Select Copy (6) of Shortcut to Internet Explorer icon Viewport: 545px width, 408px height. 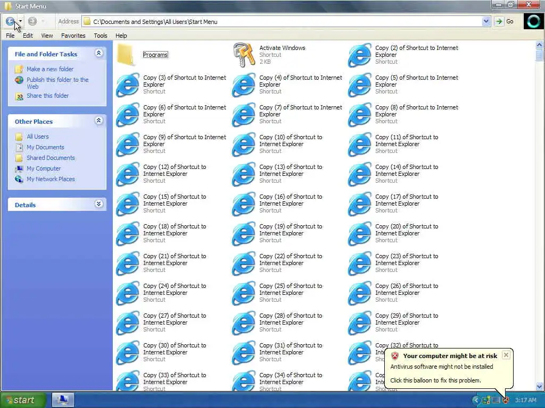[x=128, y=115]
